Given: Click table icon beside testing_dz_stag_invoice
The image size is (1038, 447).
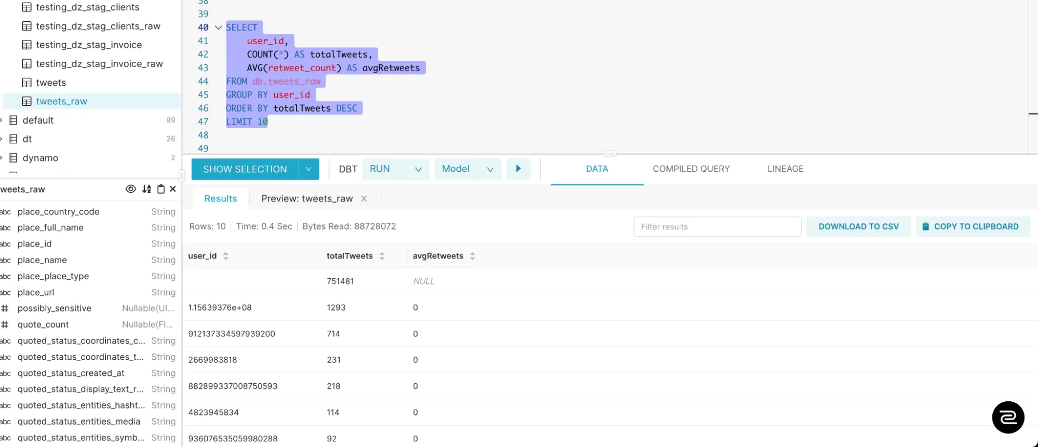Looking at the screenshot, I should [x=26, y=45].
